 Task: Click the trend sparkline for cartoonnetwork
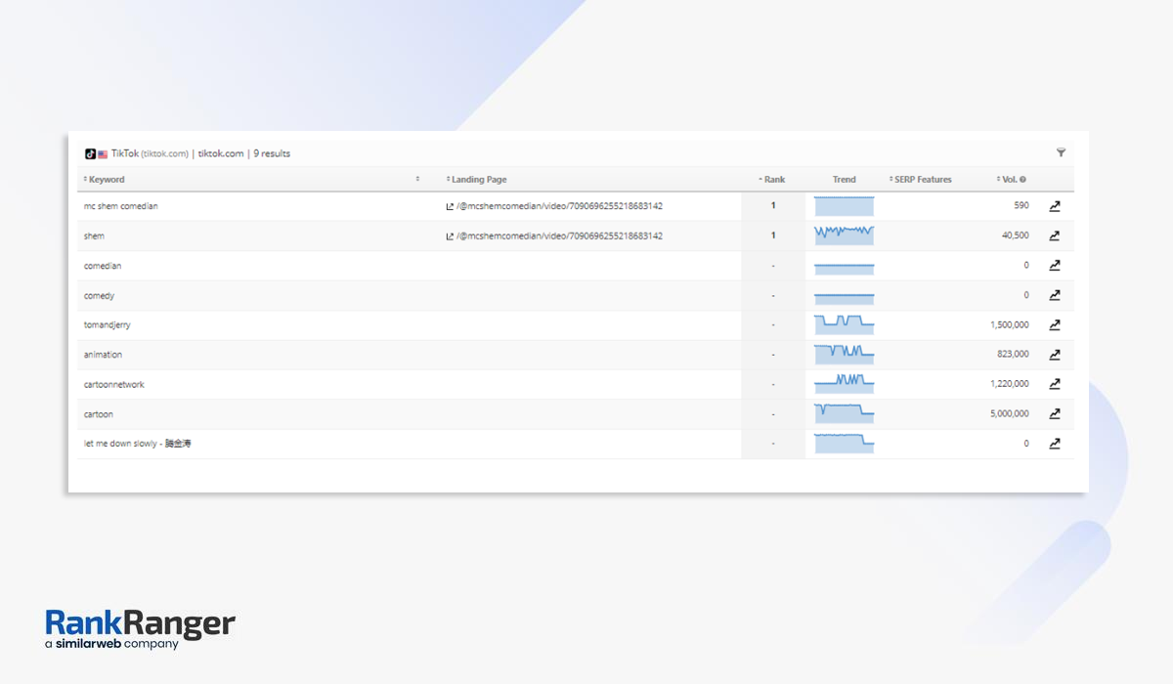pyautogui.click(x=845, y=384)
